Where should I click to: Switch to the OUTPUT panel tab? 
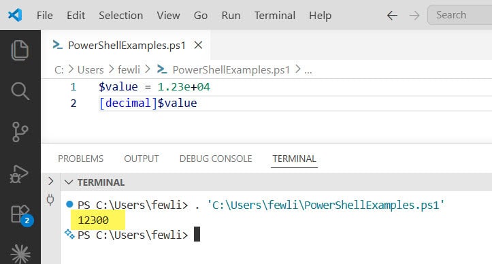pyautogui.click(x=142, y=159)
